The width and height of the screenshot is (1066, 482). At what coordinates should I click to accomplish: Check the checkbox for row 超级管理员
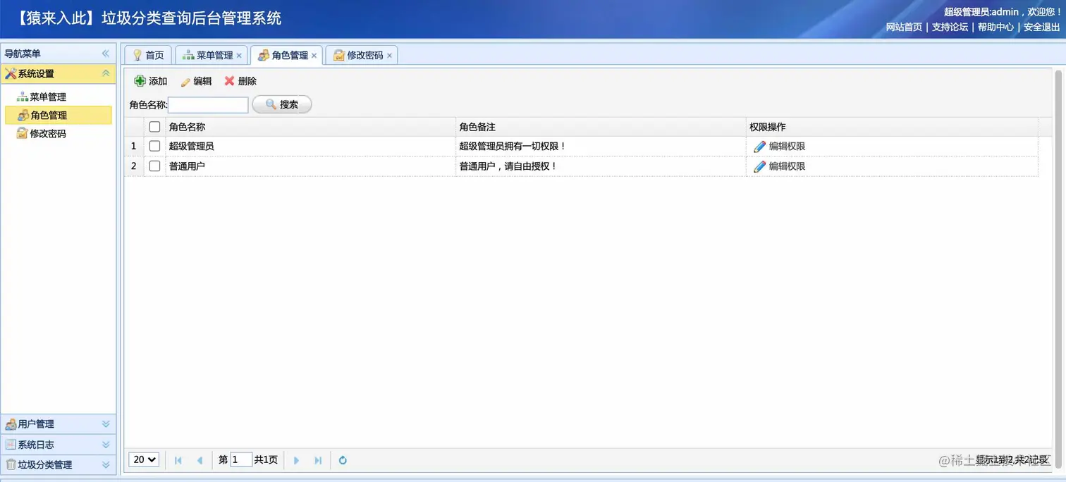pyautogui.click(x=155, y=146)
